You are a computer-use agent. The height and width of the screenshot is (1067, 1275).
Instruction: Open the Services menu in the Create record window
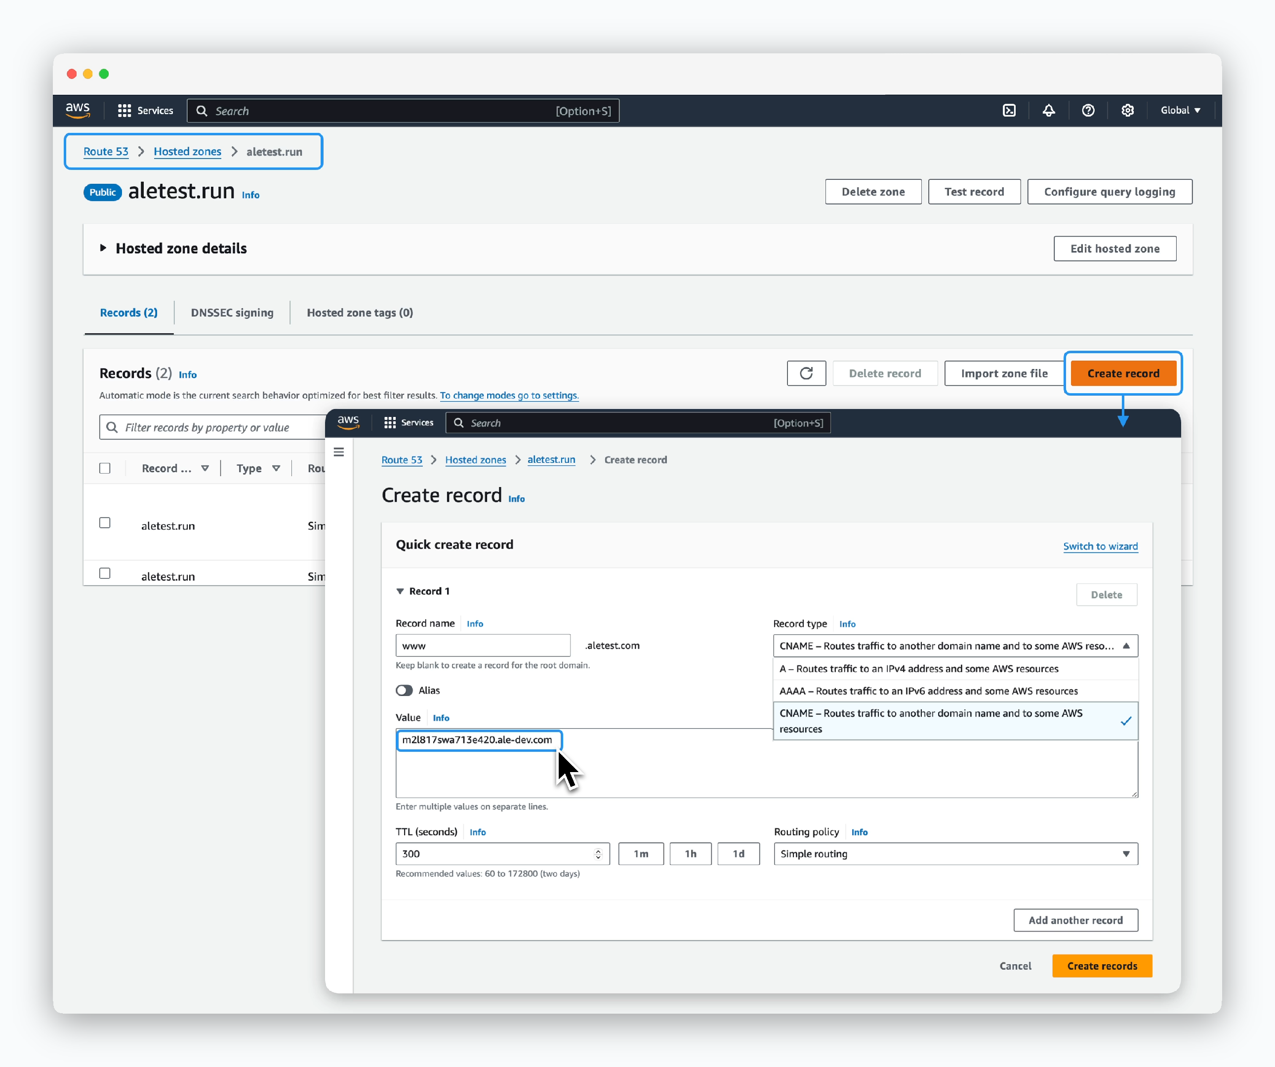pos(409,423)
